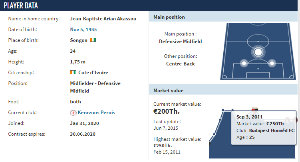Click the Cote d'Ivoire citizenship flag icon
This screenshot has height=162, width=300.
pos(73,72)
